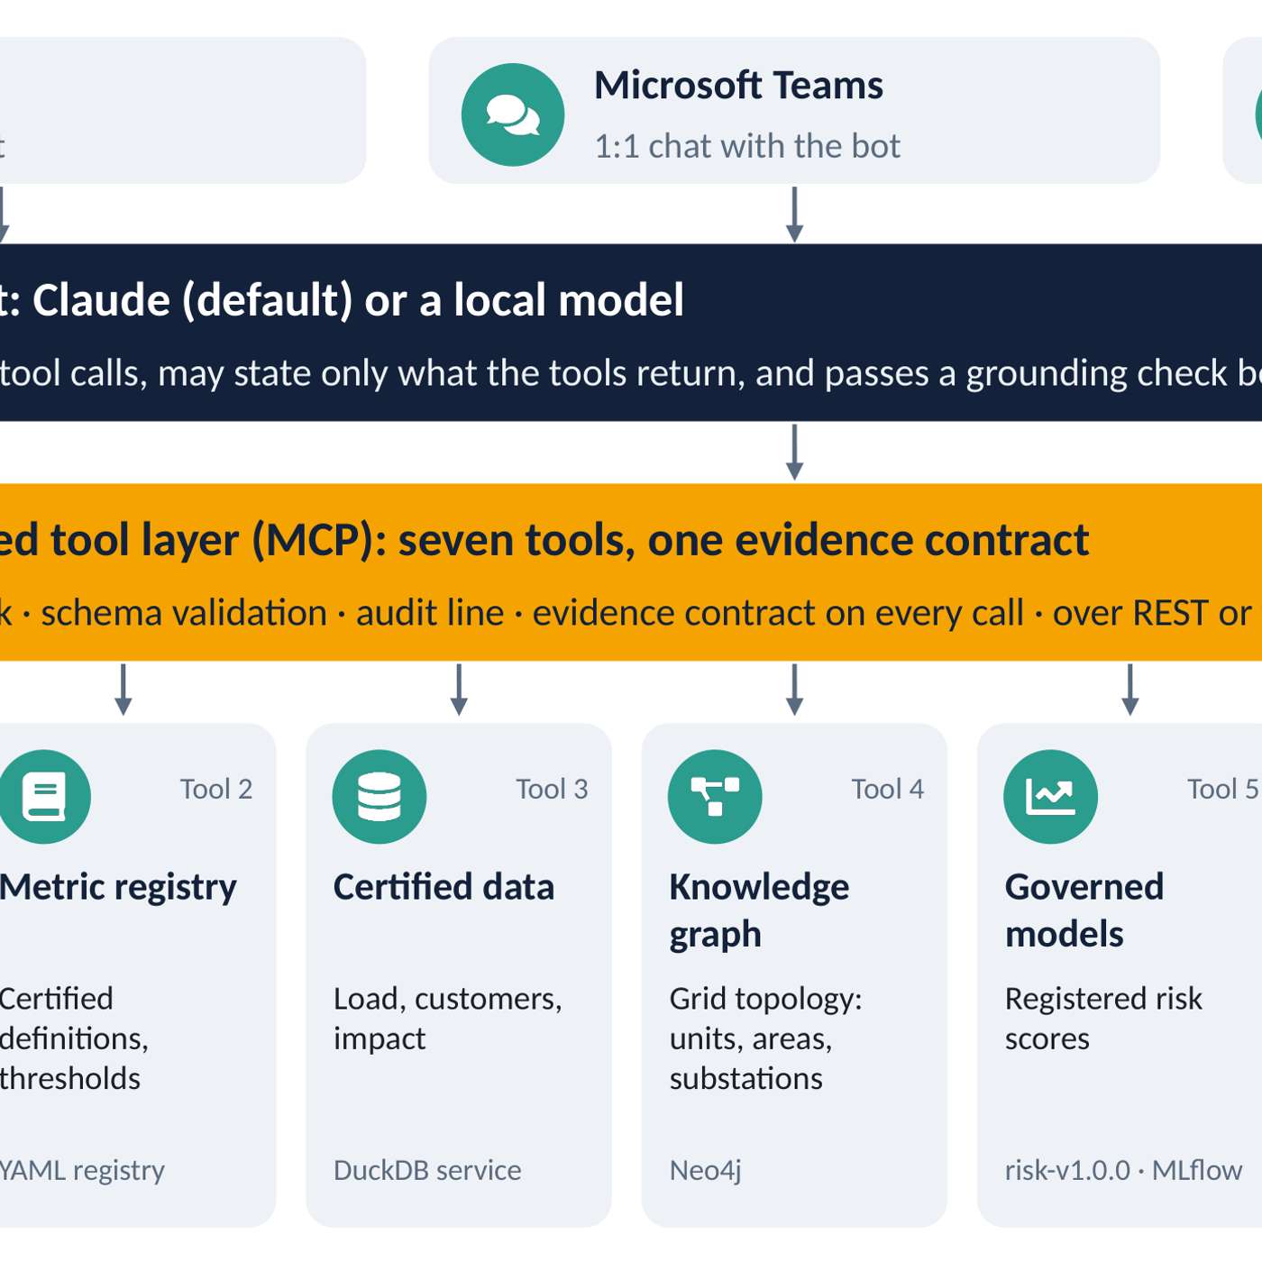Click "Load, customers, impact" description
This screenshot has width=1262, height=1262.
448,1019
